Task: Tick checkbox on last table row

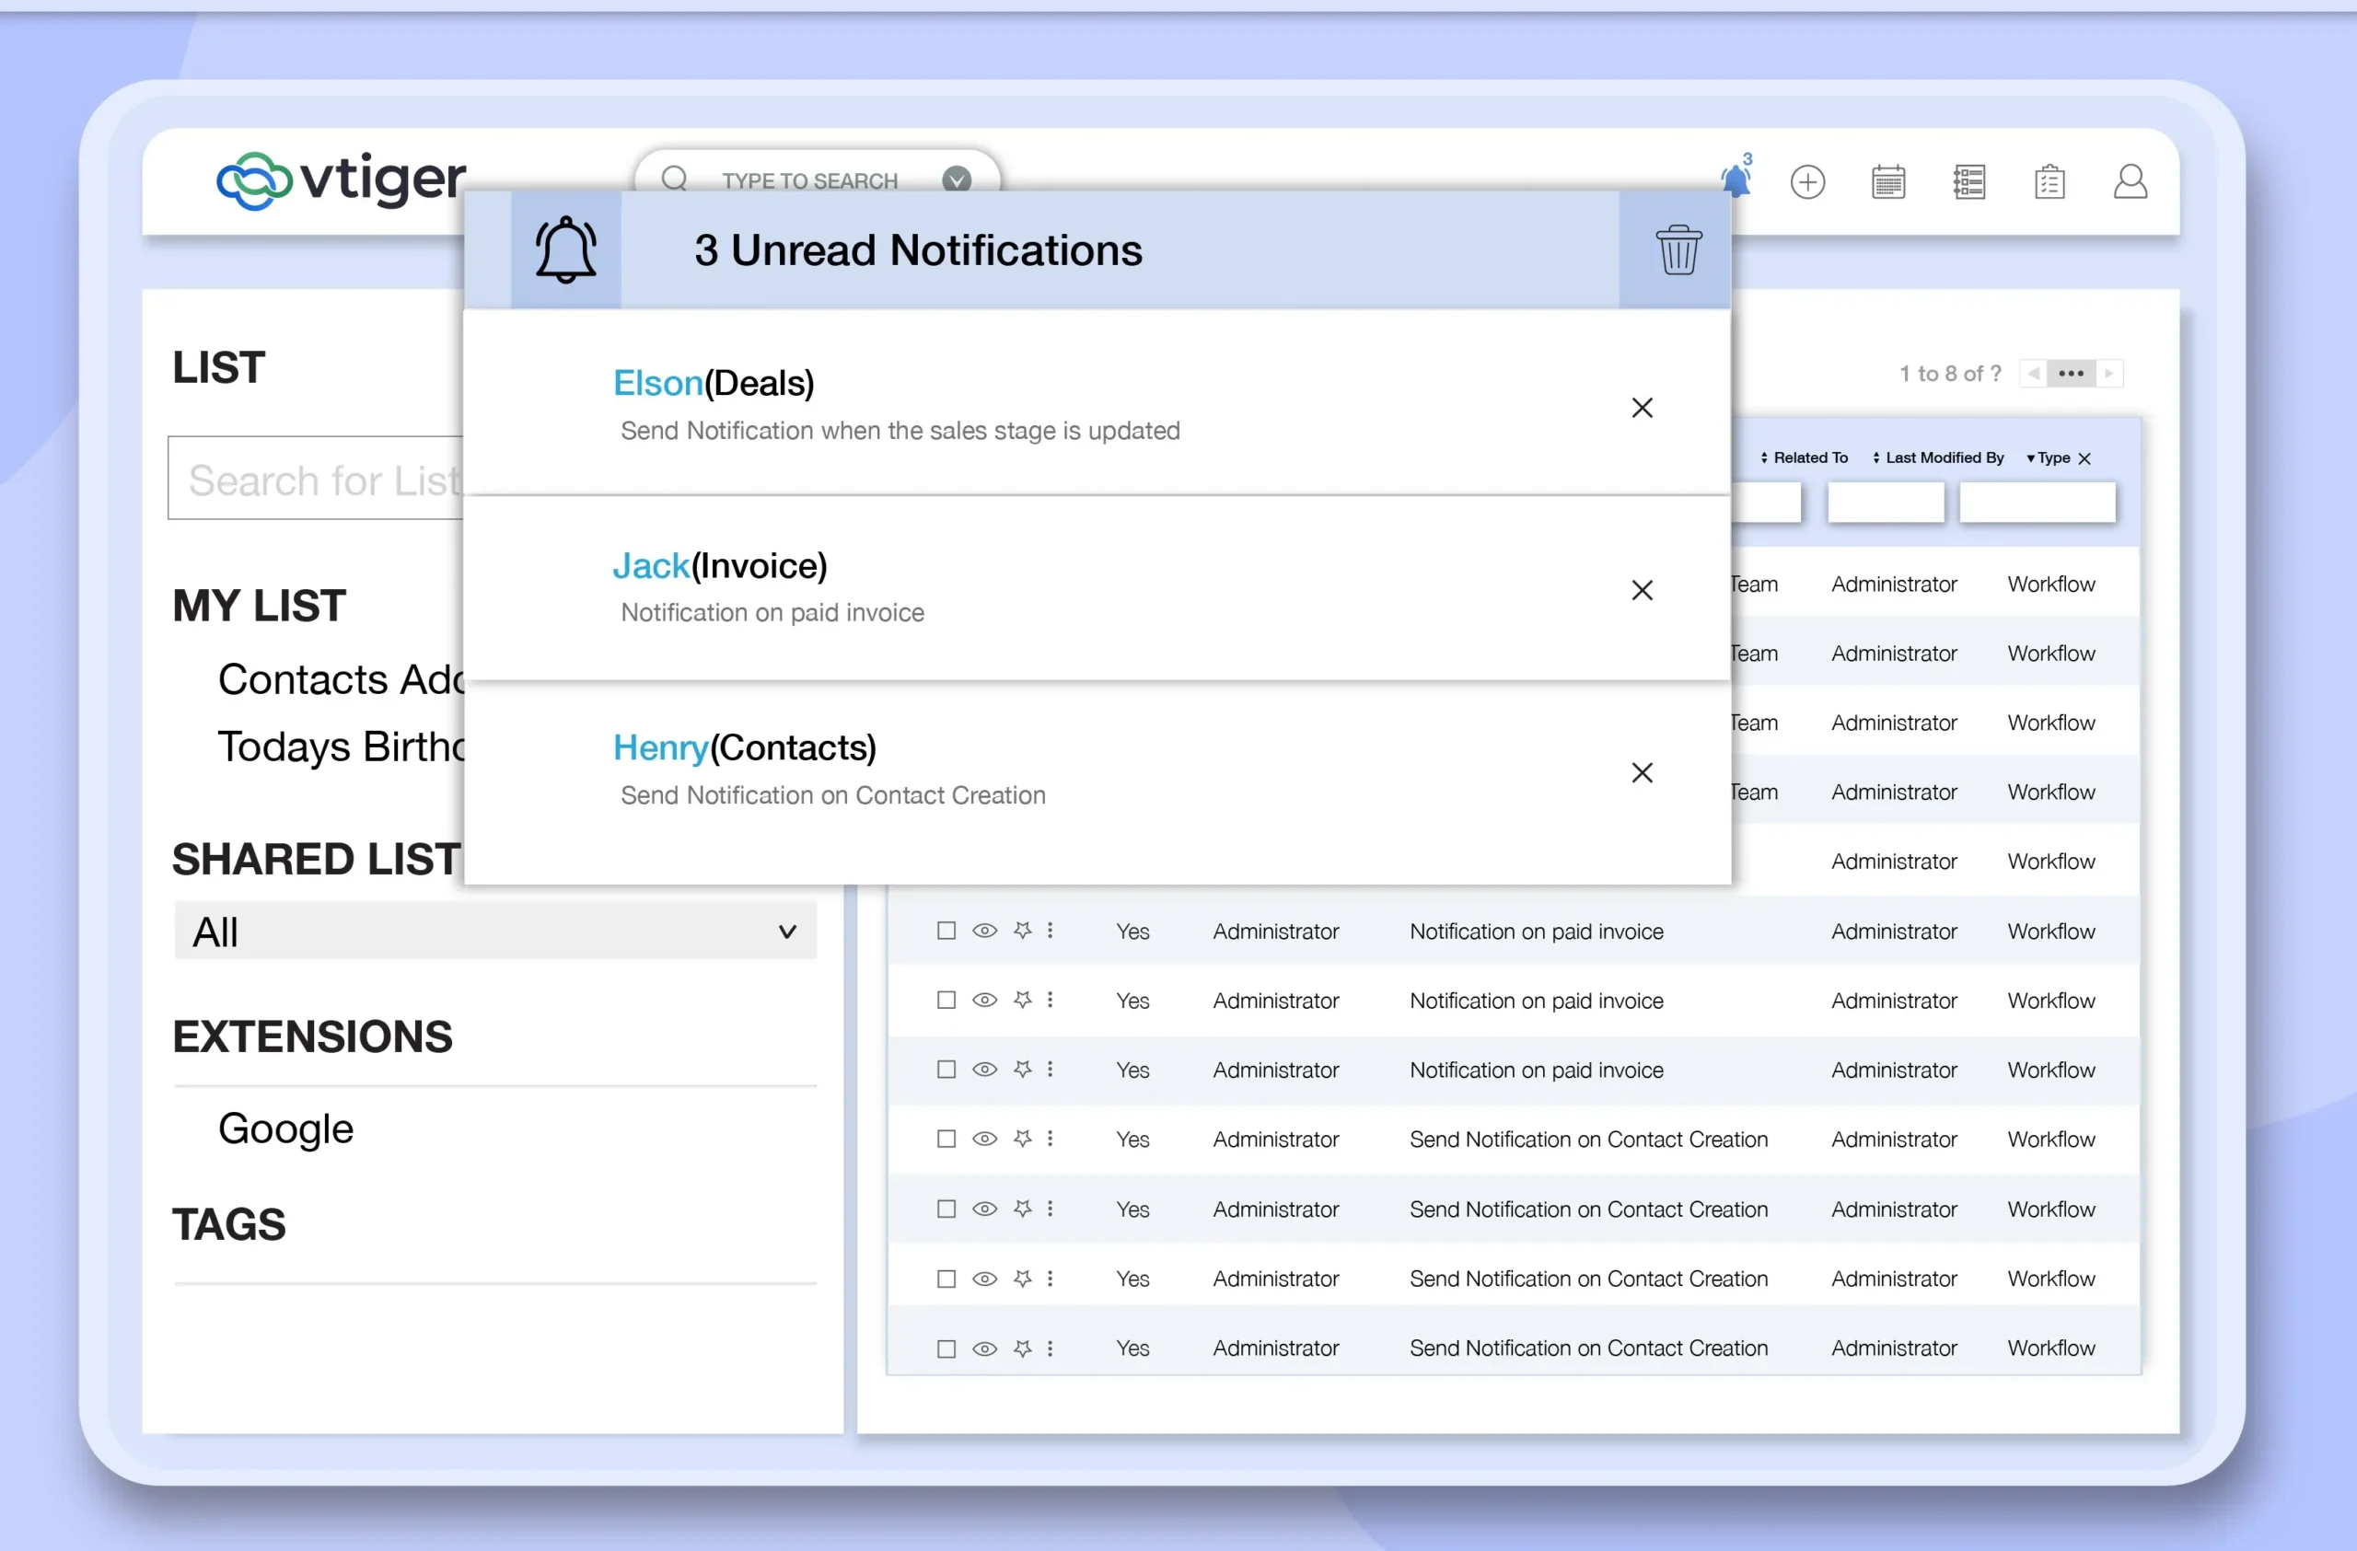Action: point(946,1348)
